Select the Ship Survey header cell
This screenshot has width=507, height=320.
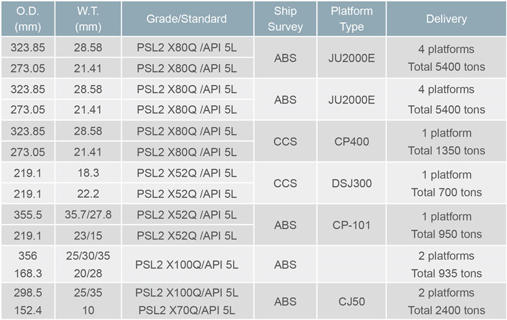(285, 19)
